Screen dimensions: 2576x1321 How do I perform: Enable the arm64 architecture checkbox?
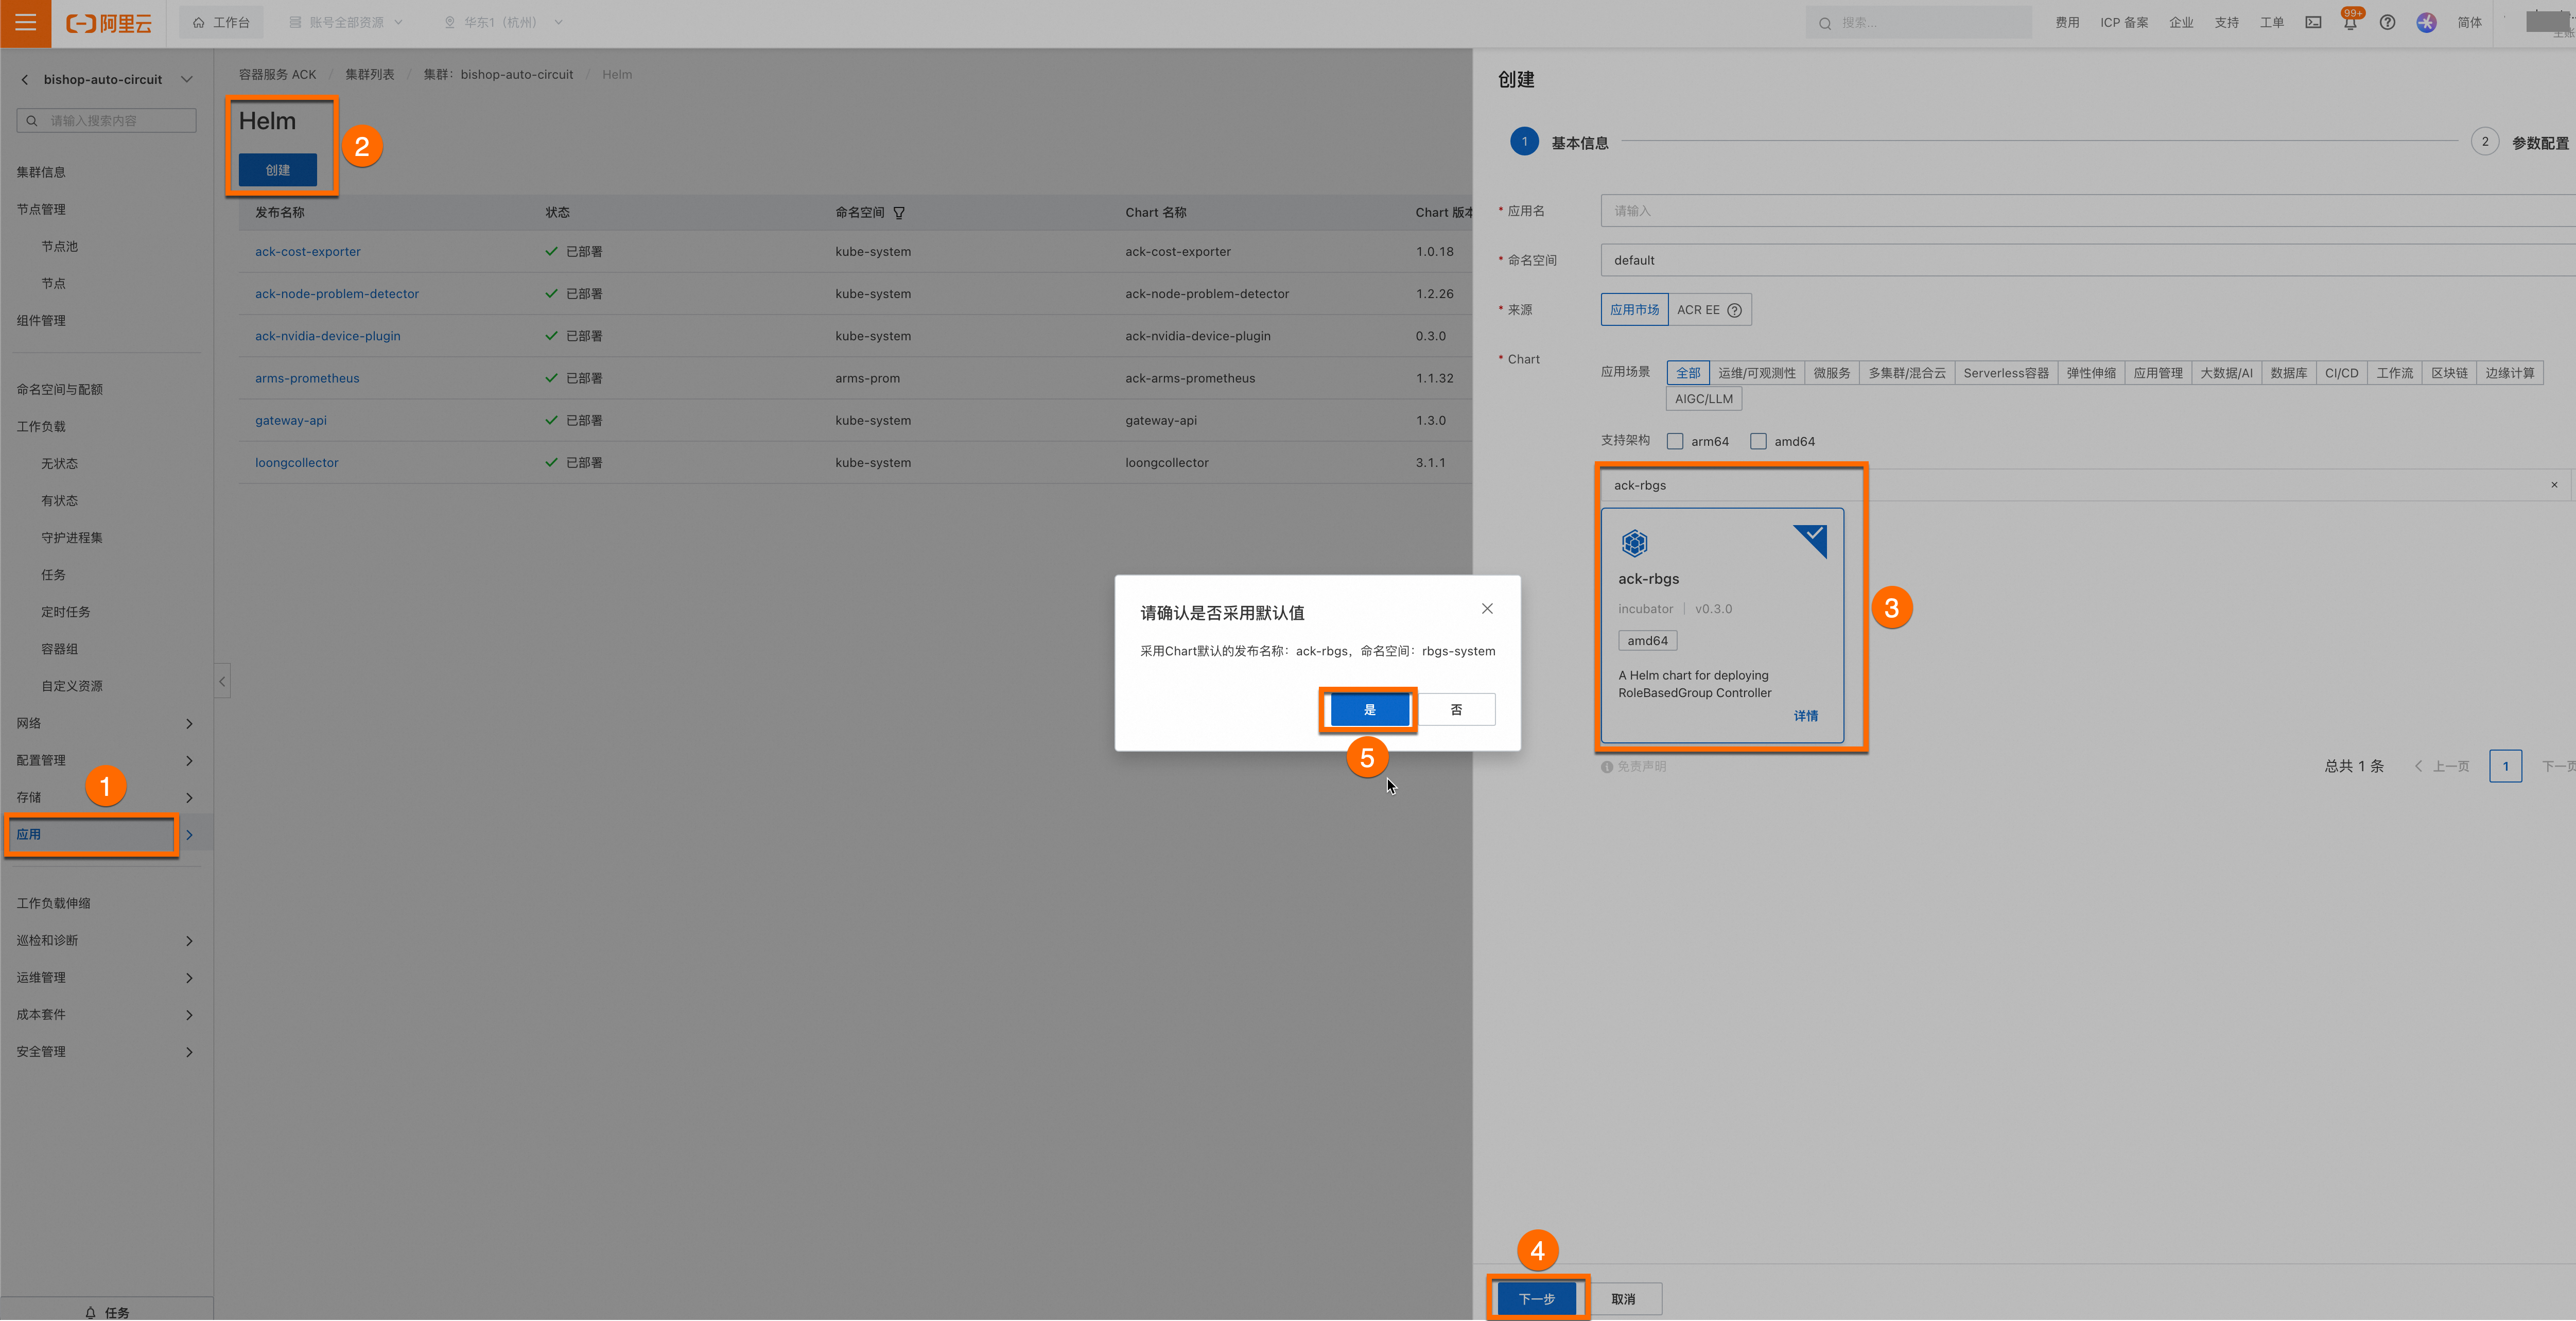(1675, 441)
